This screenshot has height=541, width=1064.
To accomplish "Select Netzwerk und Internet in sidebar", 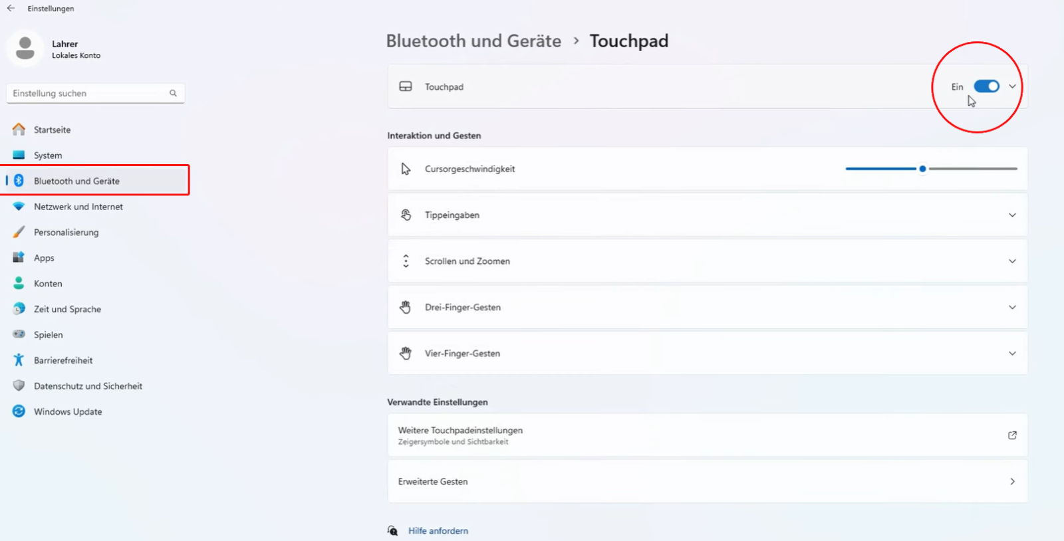I will tap(78, 207).
